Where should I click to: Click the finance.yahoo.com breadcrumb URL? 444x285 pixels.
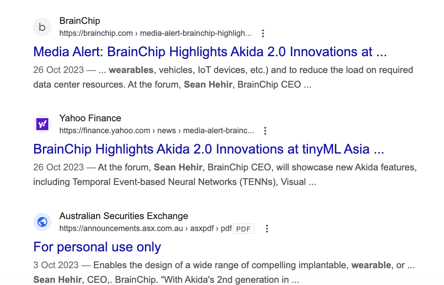pyautogui.click(x=156, y=131)
